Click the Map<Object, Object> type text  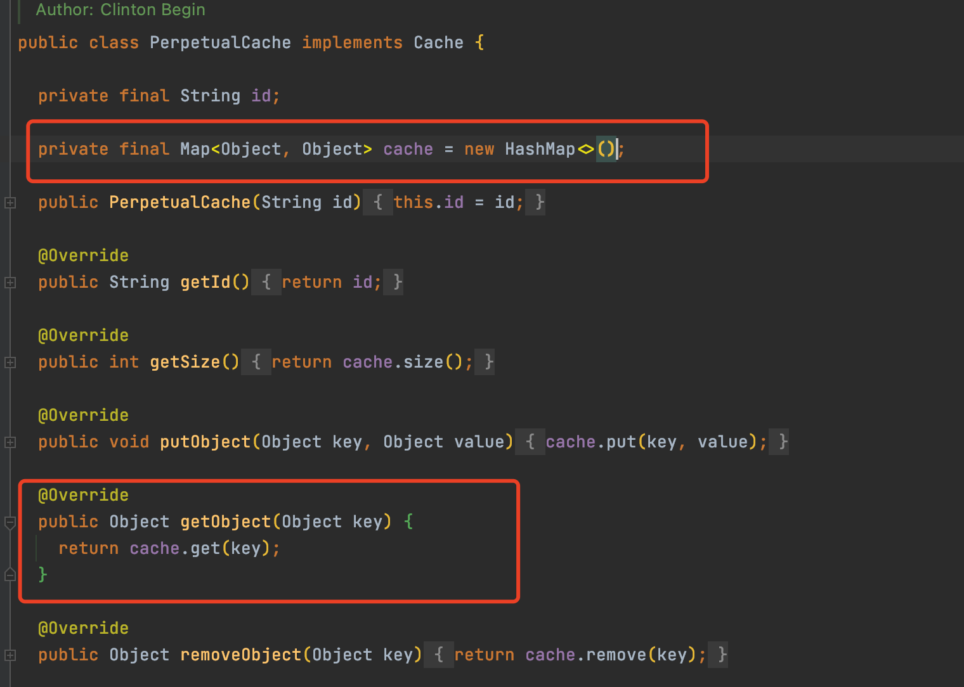coord(276,149)
